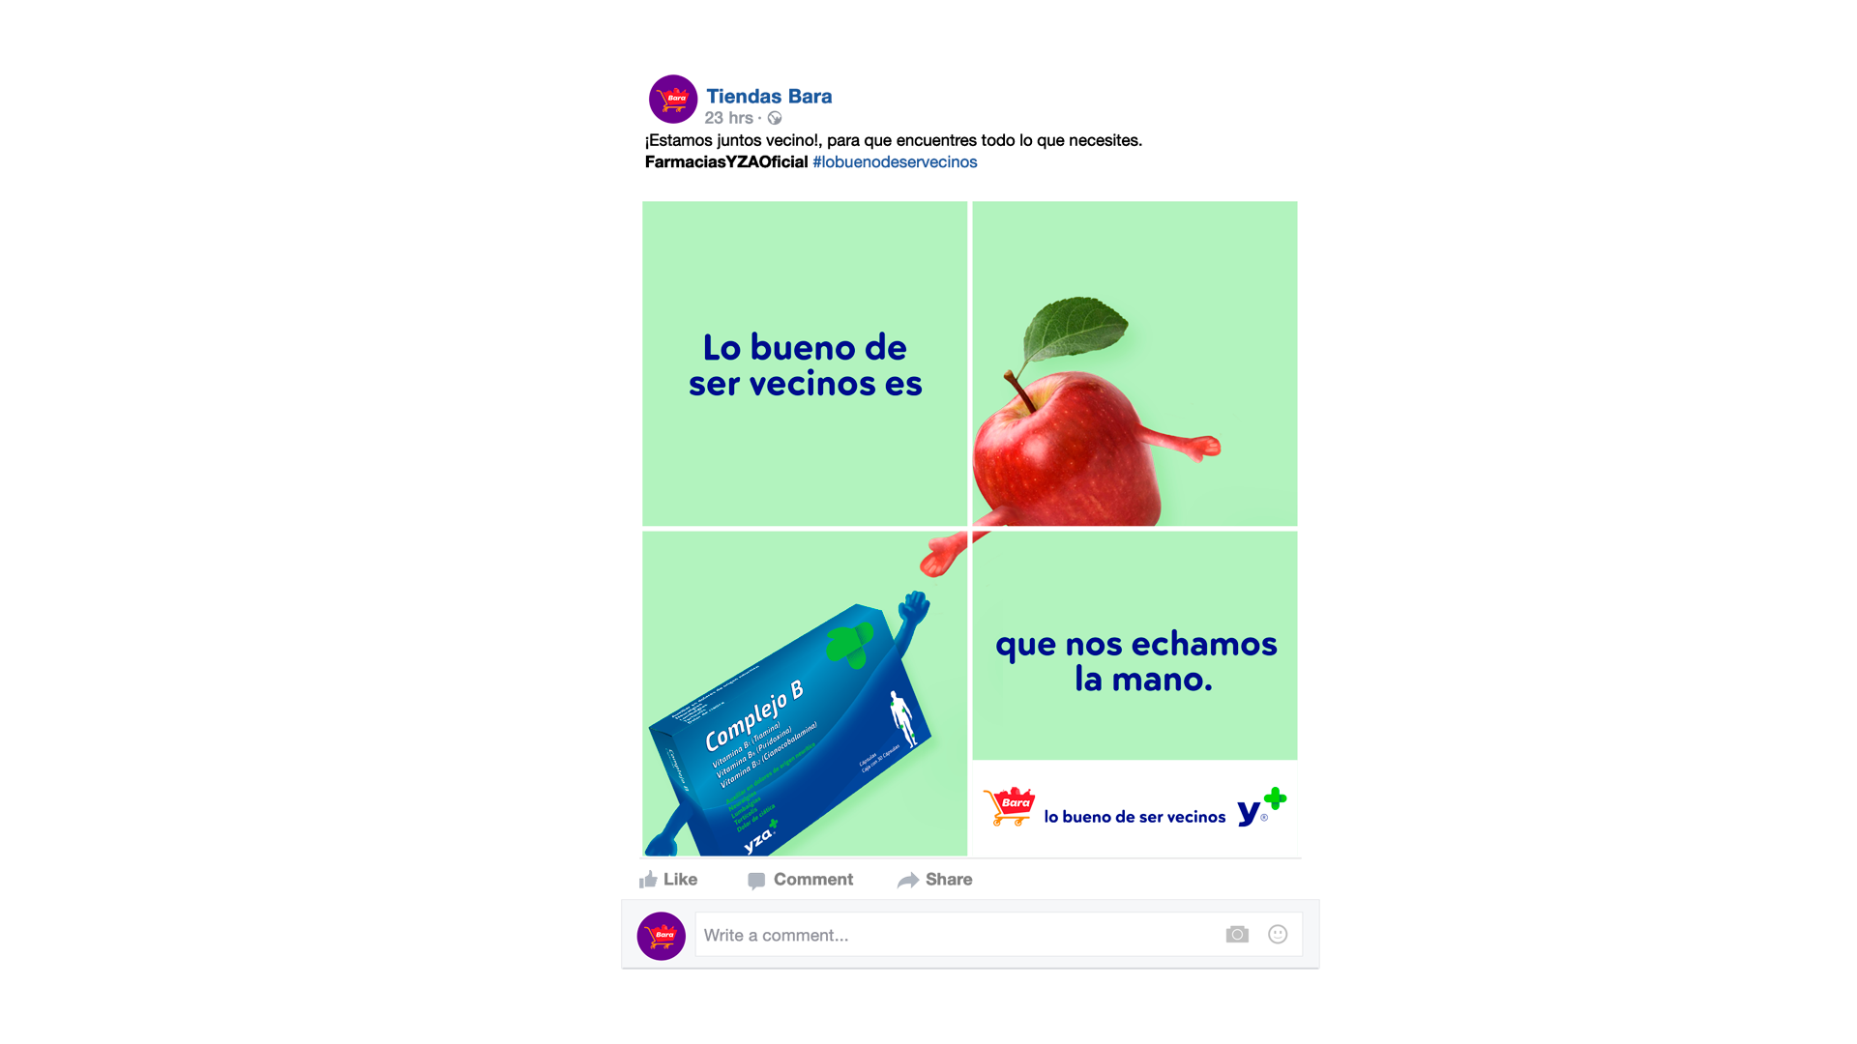Click the Like button label
This screenshot has height=1044, width=1857.
click(680, 879)
